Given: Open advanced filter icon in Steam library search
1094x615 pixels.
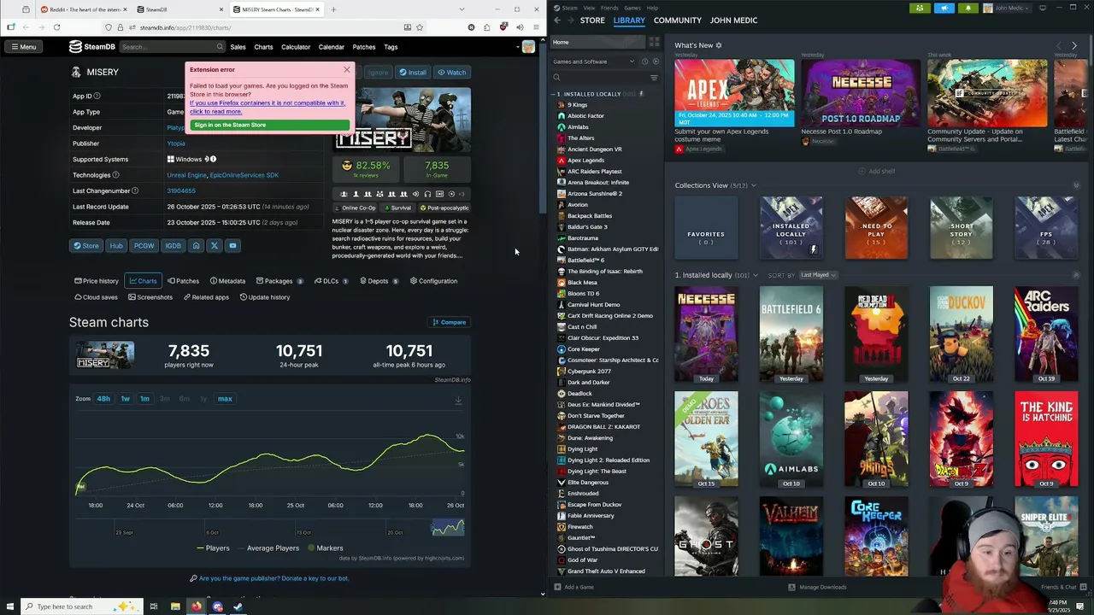Looking at the screenshot, I should point(654,78).
